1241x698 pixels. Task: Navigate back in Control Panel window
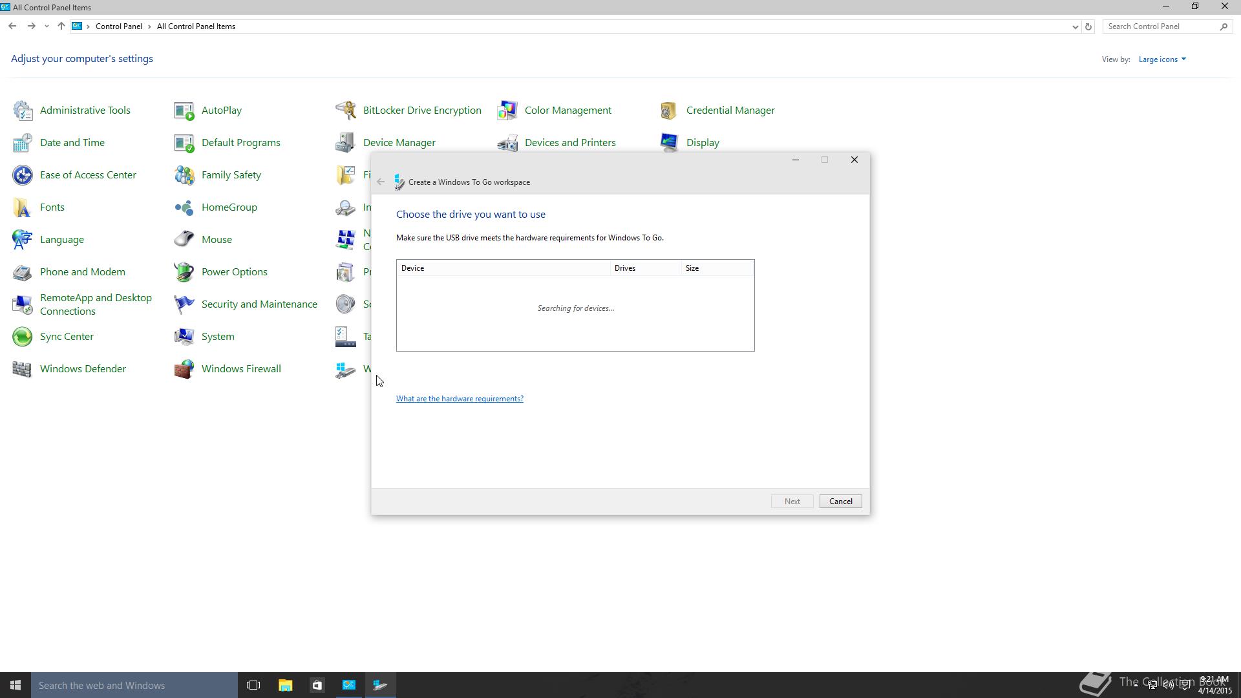[x=12, y=26]
